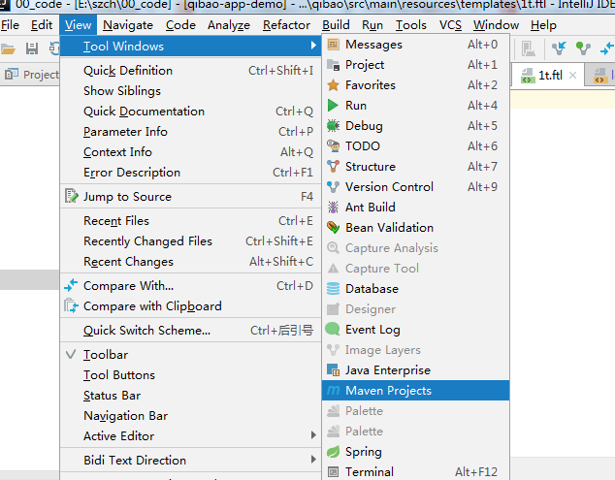Open the File menu
The image size is (615, 480).
coord(10,25)
